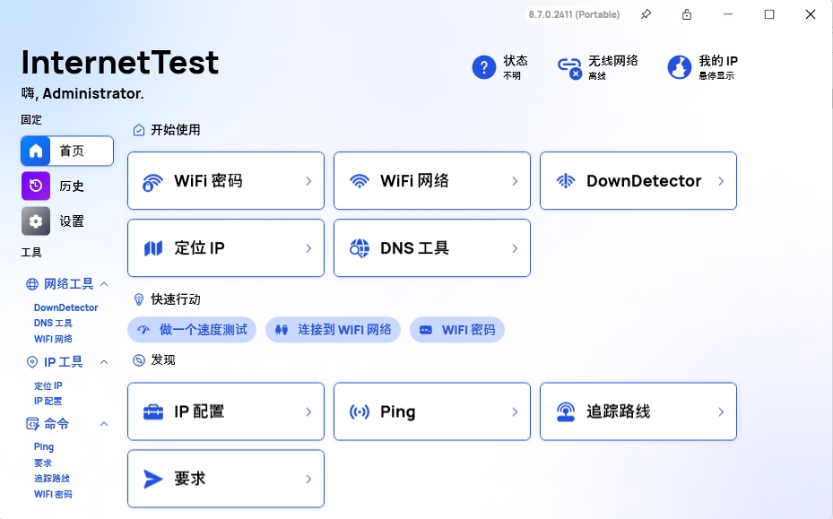
Task: Collapse the IP 工具 section
Action: [104, 362]
